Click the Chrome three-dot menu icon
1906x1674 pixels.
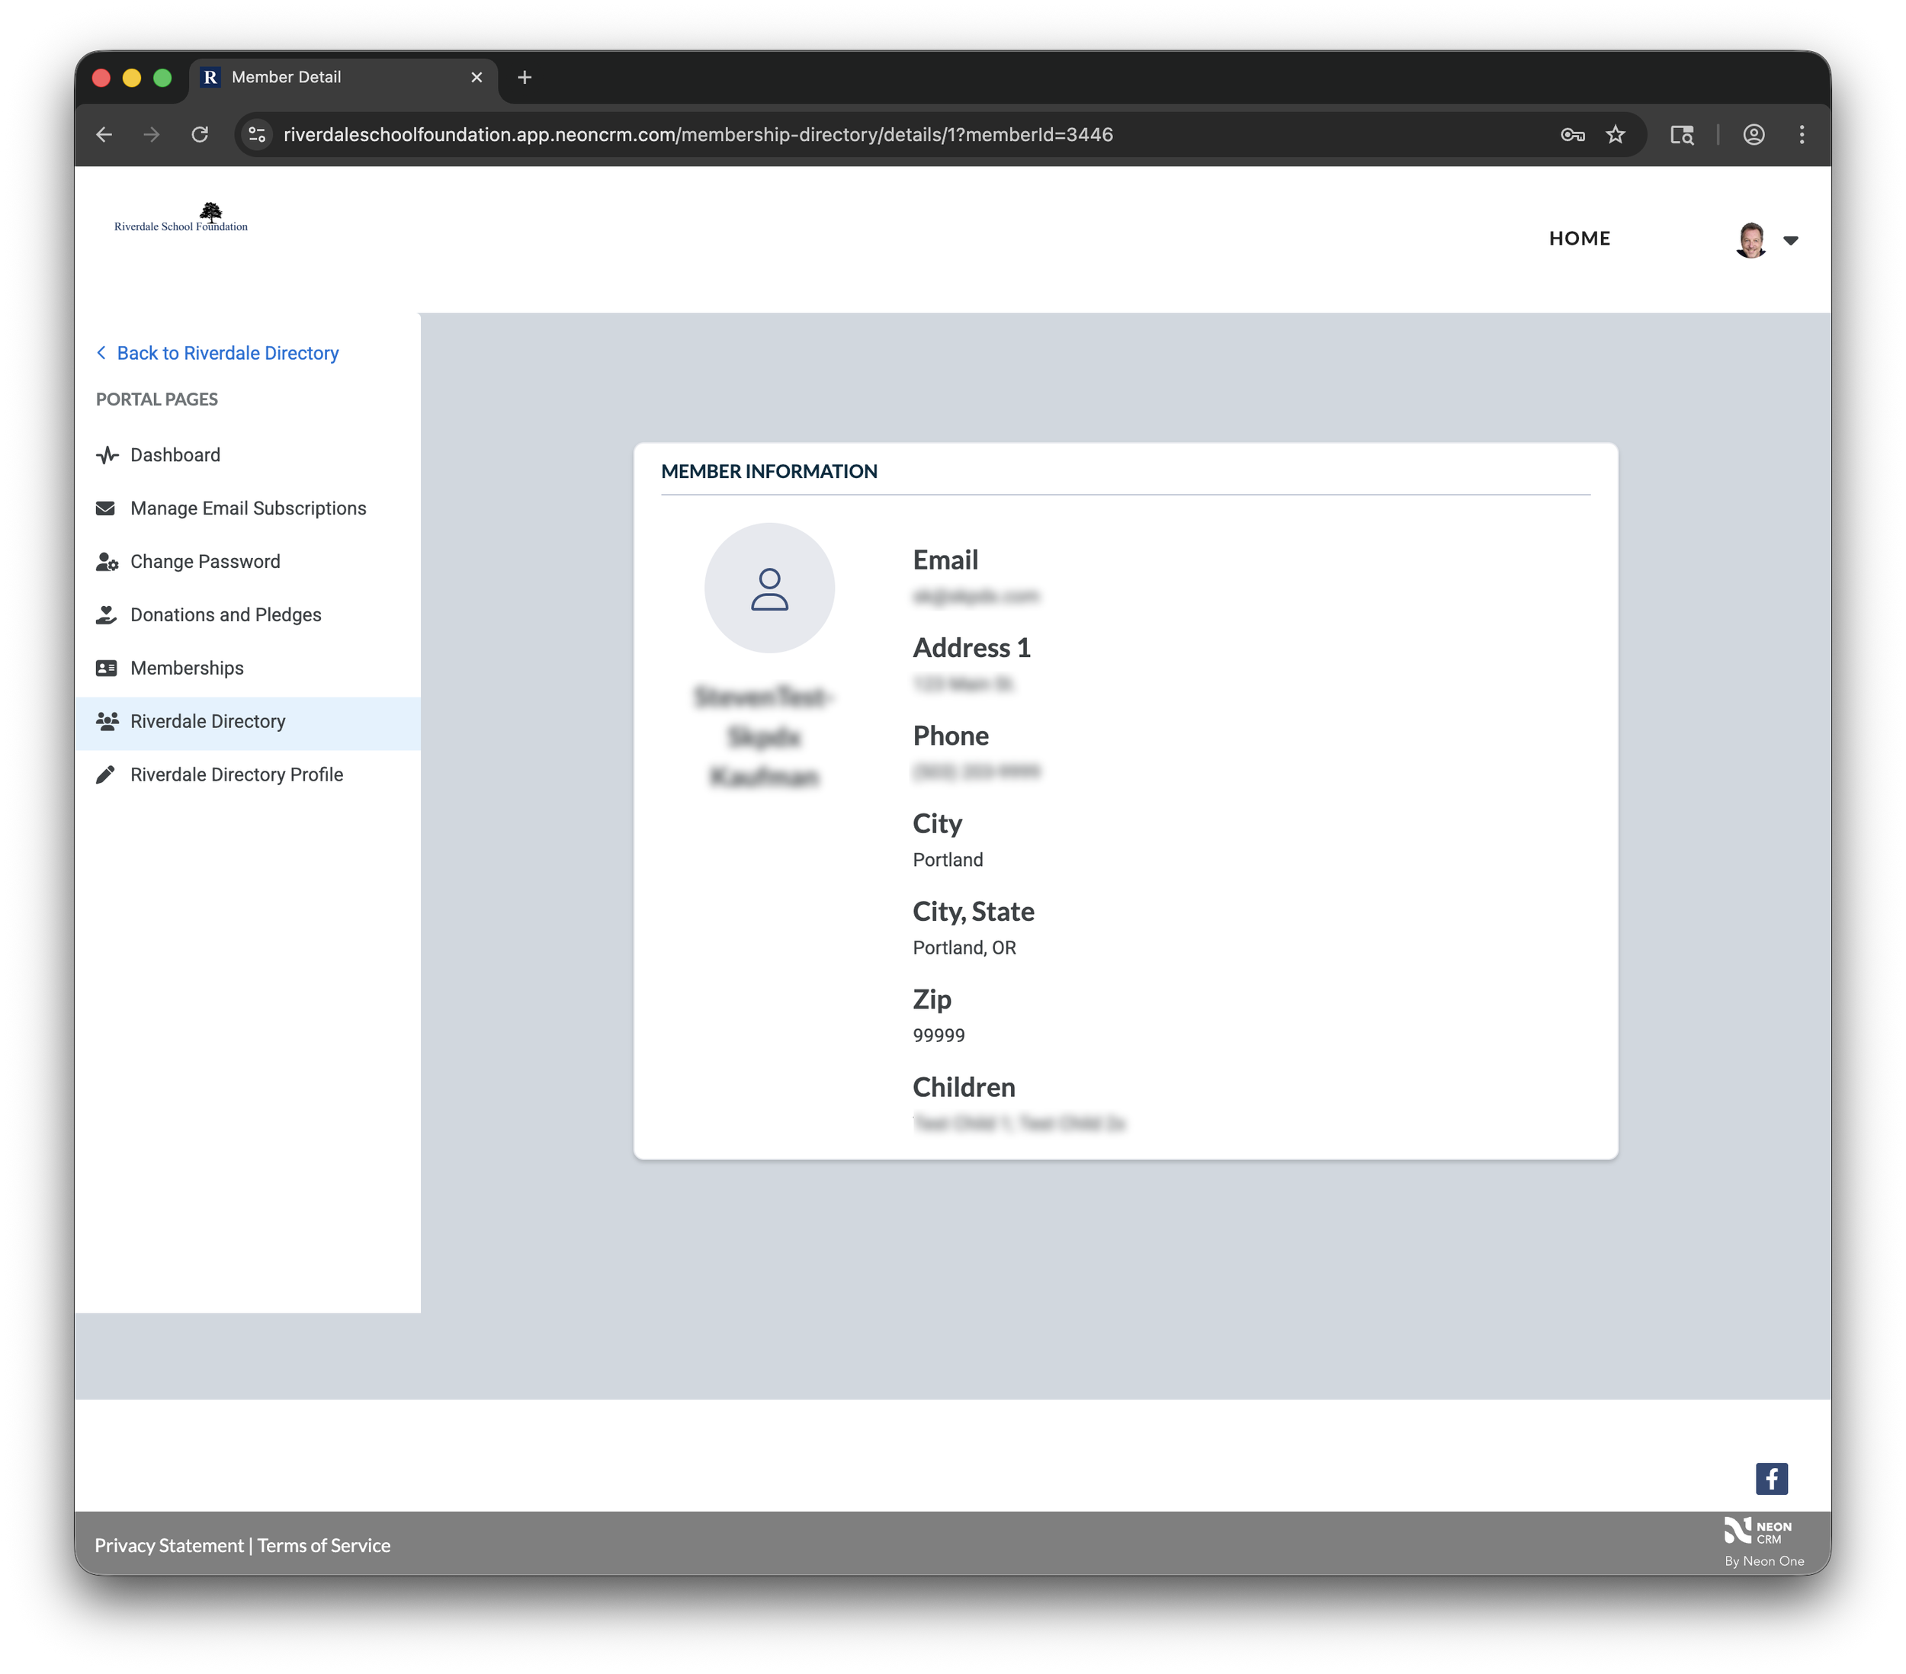click(x=1802, y=134)
